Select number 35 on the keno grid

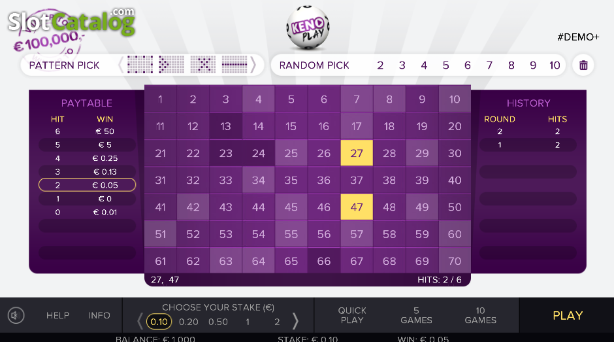pyautogui.click(x=291, y=180)
